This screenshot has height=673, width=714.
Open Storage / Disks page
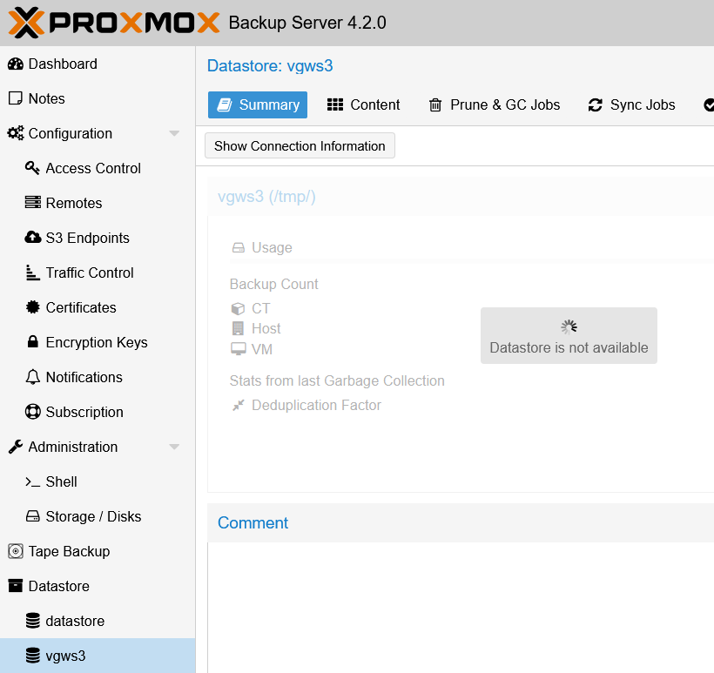98,516
